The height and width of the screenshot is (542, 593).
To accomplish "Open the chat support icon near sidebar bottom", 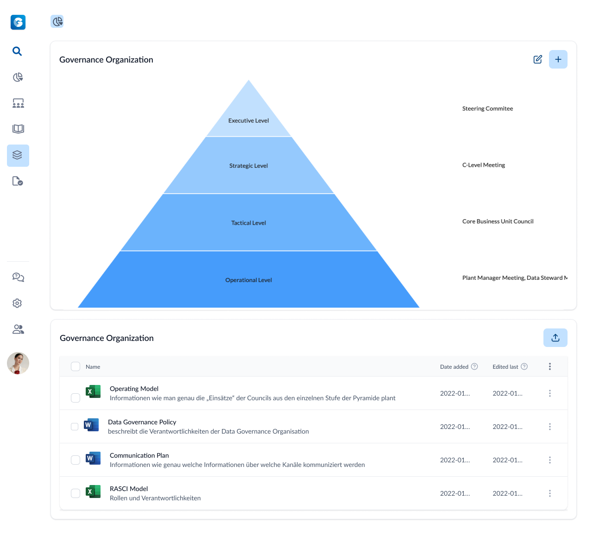I will click(x=18, y=277).
